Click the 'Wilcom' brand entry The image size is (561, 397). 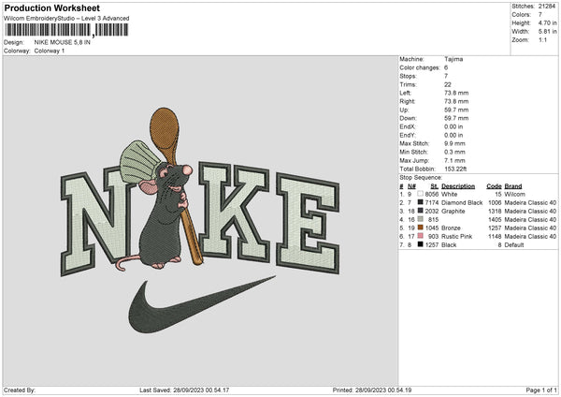[x=514, y=194]
